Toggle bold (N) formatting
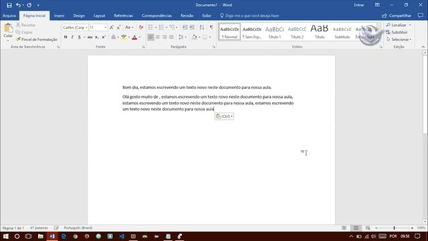Viewport: 428px width, 241px height. point(66,37)
